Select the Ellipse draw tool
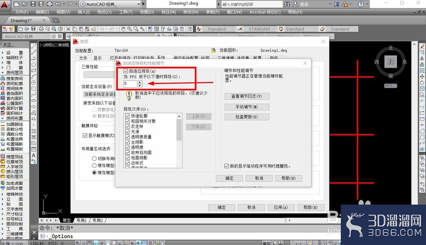The width and height of the screenshot is (426, 245). (x=34, y=100)
